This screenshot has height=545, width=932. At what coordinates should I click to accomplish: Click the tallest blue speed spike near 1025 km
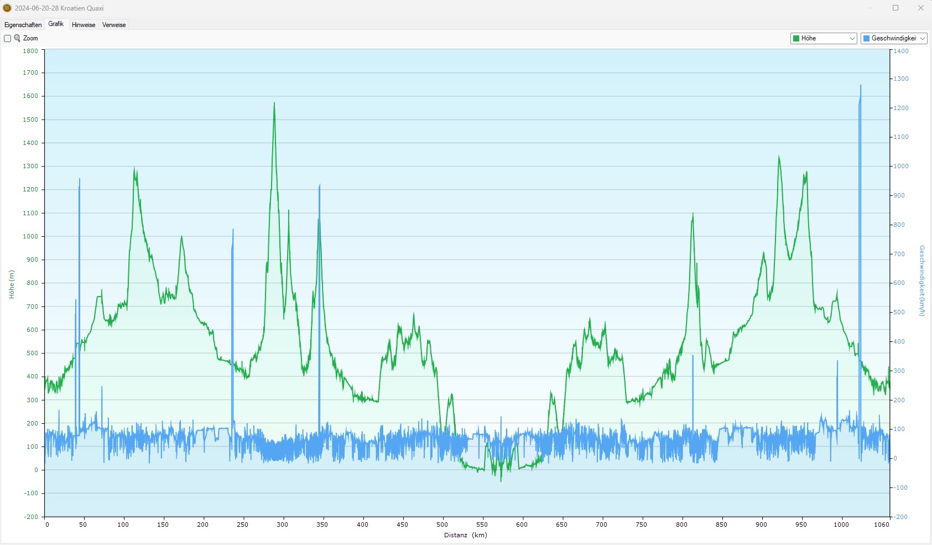pos(860,87)
